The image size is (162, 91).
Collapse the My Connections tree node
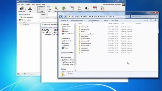[x=18, y=20]
